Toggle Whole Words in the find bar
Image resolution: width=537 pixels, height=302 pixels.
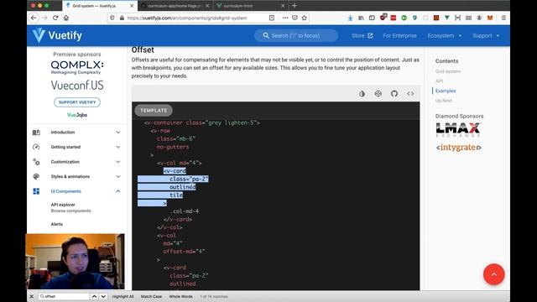181,296
